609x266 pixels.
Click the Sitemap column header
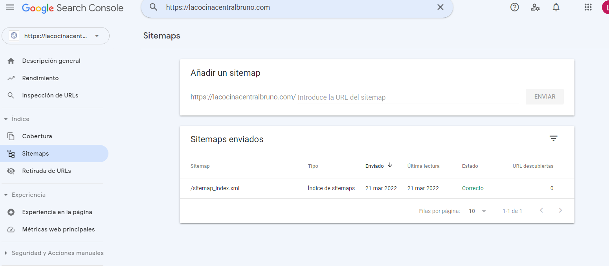pyautogui.click(x=200, y=166)
